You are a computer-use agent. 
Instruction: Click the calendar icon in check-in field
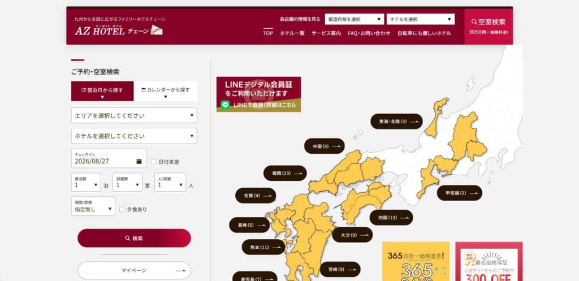[x=139, y=161]
